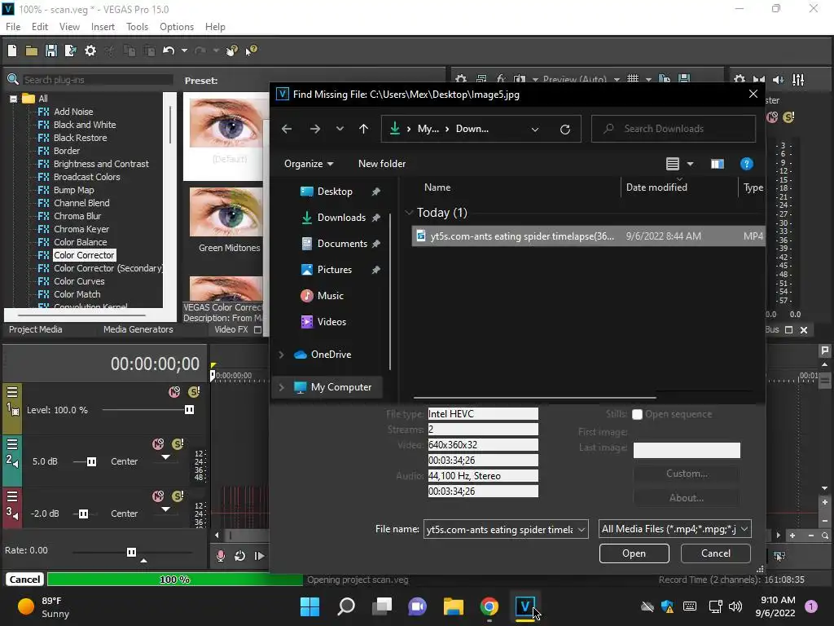Switch to Media Generators tab
834x626 pixels.
point(138,329)
